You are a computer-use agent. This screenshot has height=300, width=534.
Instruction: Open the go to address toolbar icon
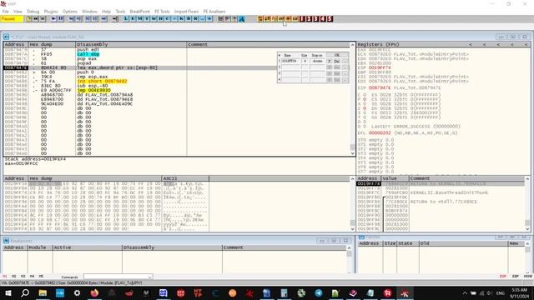point(115,18)
